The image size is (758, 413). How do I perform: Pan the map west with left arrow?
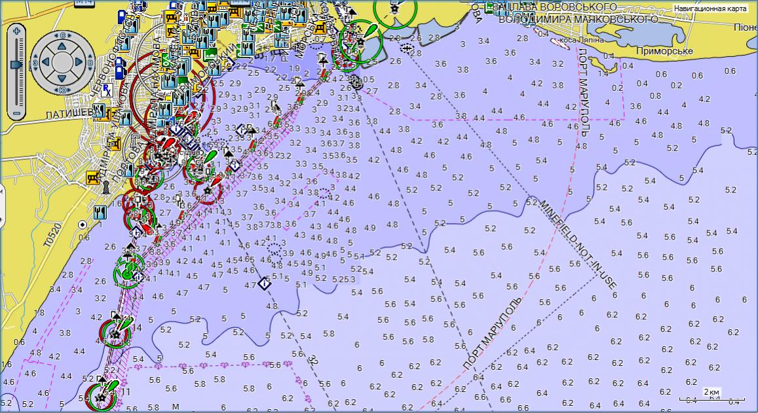click(x=45, y=63)
